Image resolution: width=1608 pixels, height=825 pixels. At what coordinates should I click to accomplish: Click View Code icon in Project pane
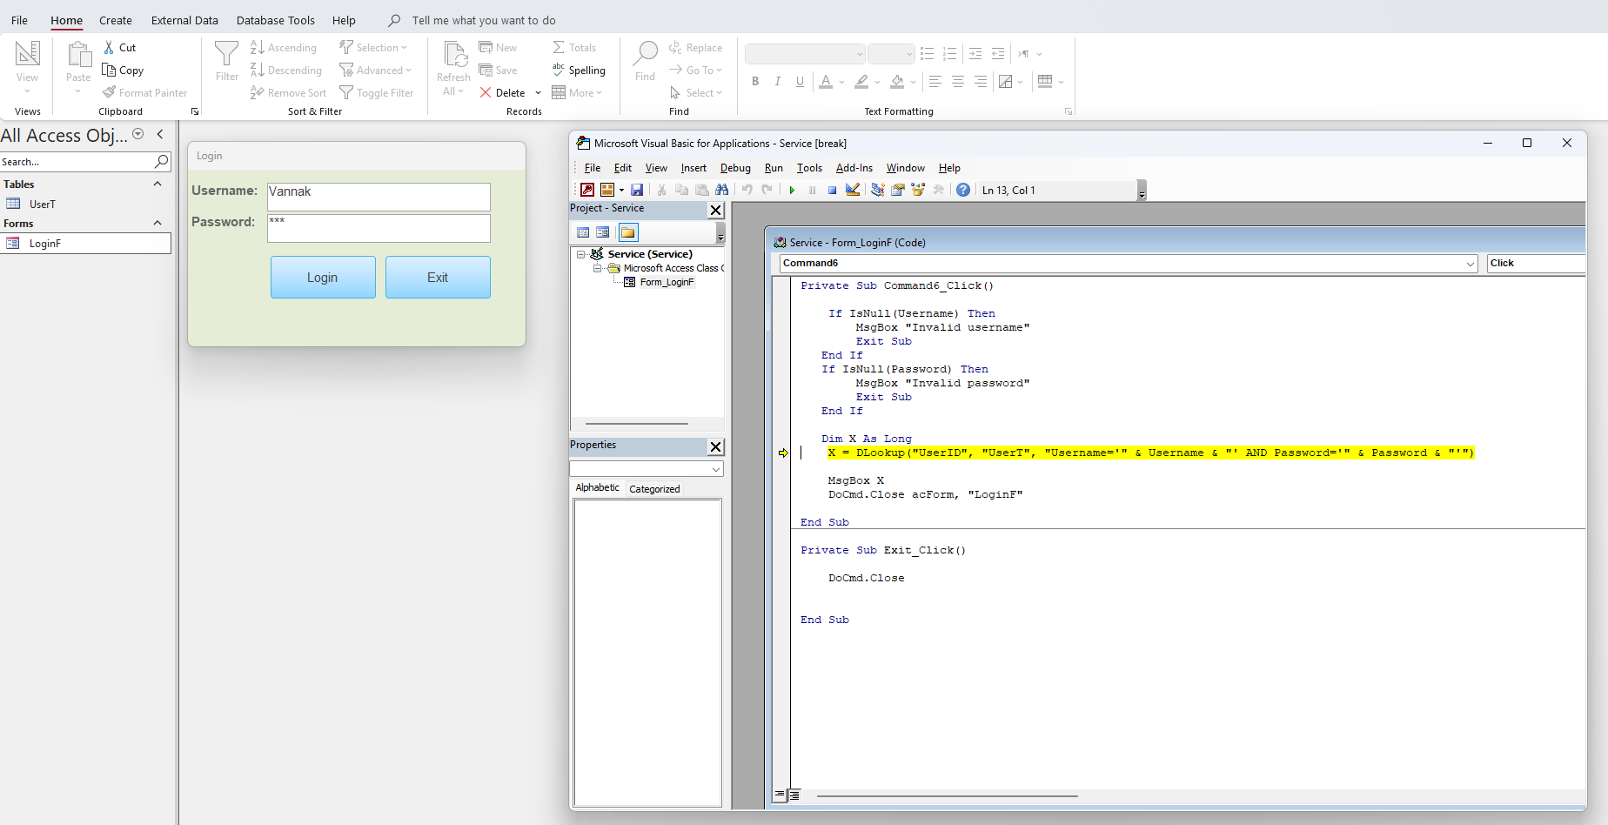[x=583, y=232]
